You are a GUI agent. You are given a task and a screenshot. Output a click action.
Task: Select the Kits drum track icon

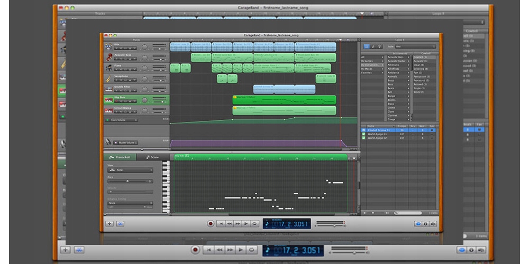click(x=108, y=47)
